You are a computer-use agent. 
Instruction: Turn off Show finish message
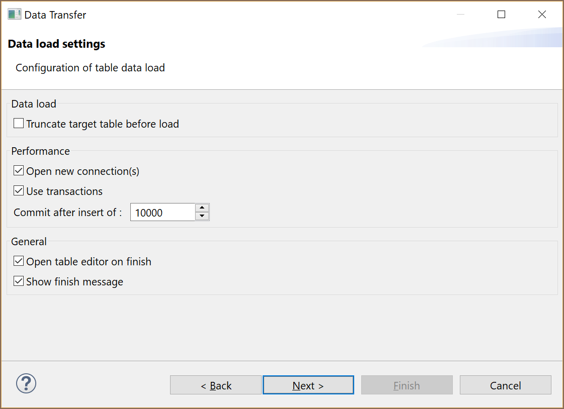pyautogui.click(x=19, y=281)
